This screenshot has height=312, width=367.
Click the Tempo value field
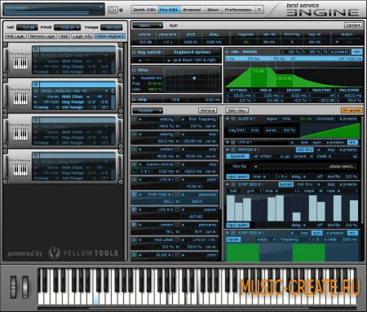tap(112, 28)
